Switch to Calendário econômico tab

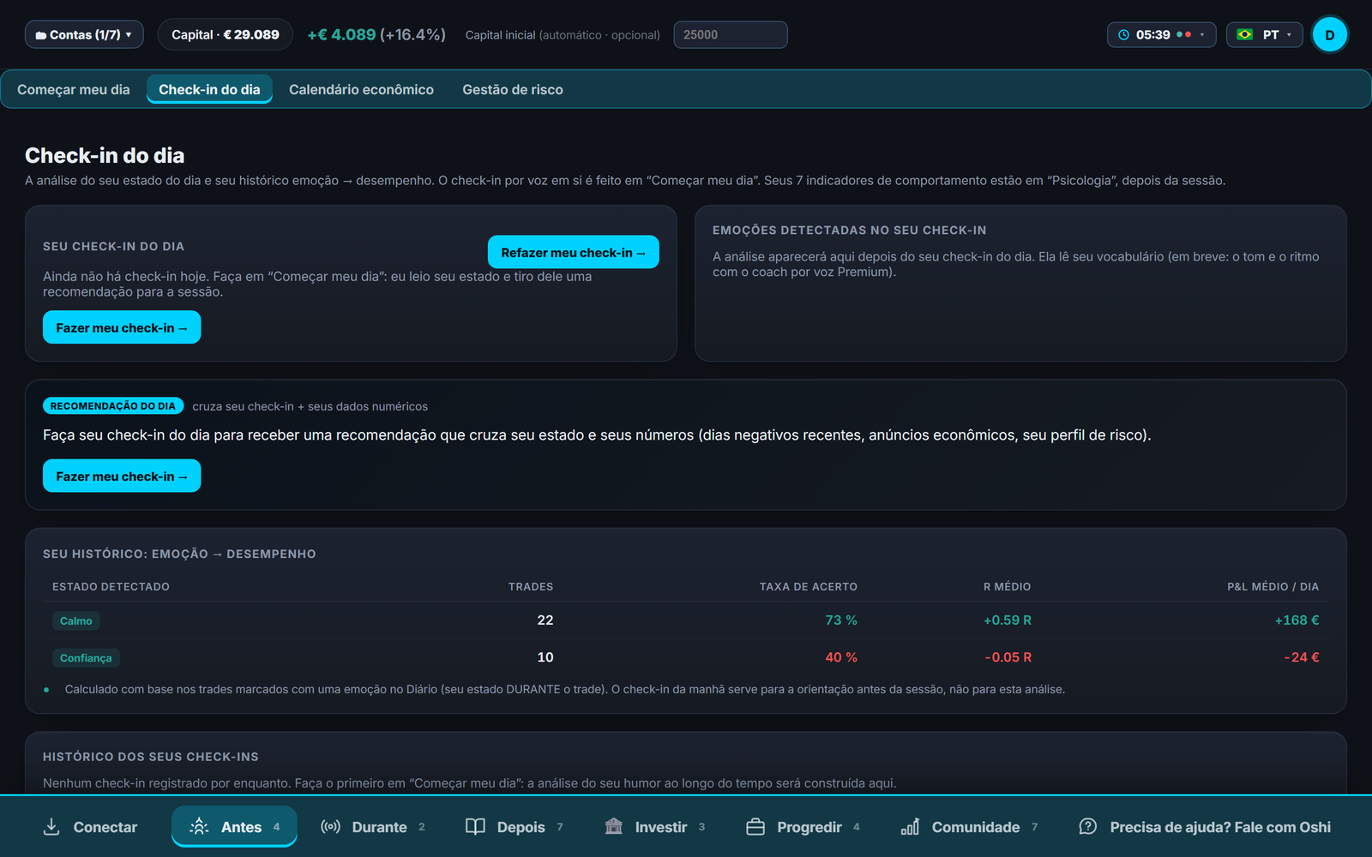pos(361,89)
